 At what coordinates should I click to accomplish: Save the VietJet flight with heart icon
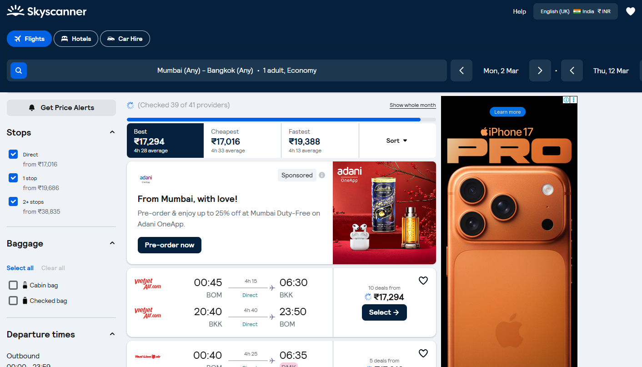[x=423, y=281]
